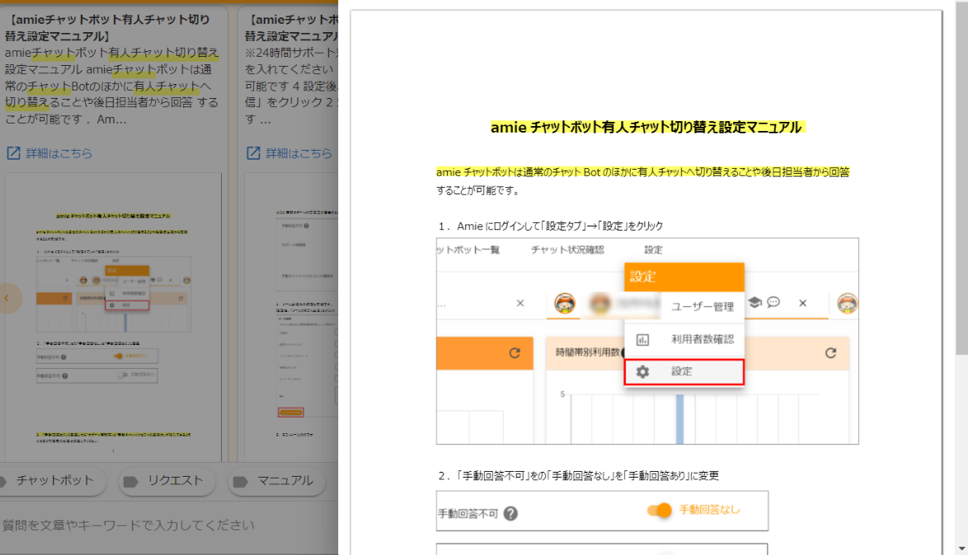Click the speech bubble icon beside the graduation cap

click(x=773, y=303)
